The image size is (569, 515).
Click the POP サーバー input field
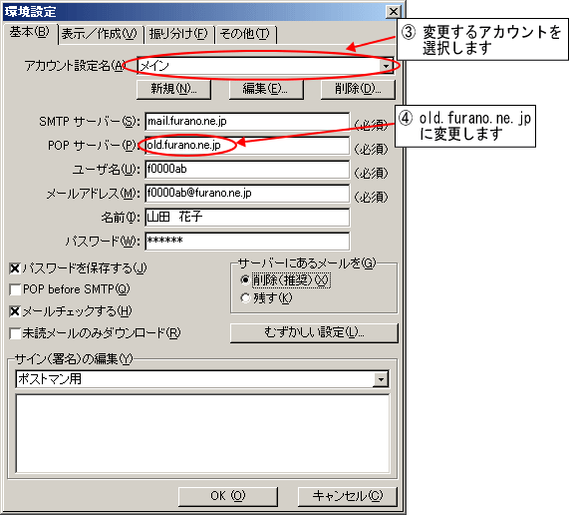pyautogui.click(x=247, y=146)
